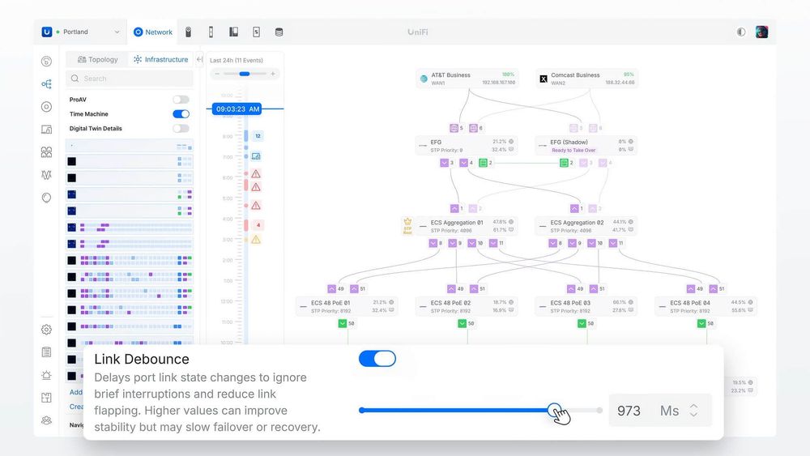Image resolution: width=810 pixels, height=456 pixels.
Task: Click the STP Root crown badge
Action: [x=407, y=226]
